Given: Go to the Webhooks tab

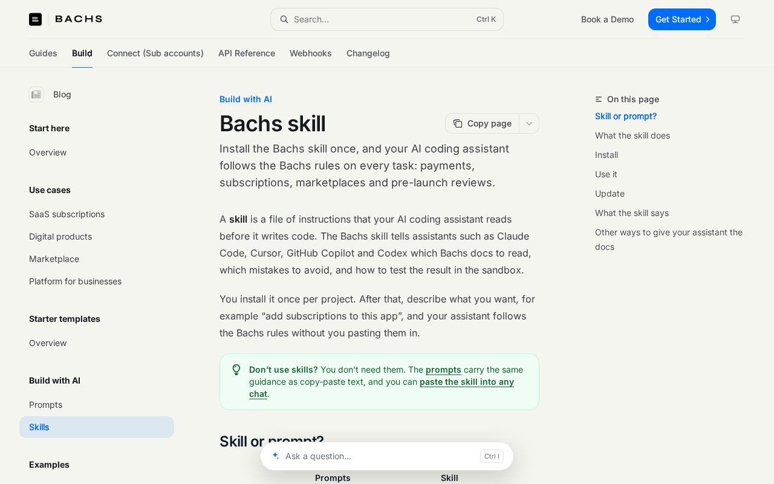Looking at the screenshot, I should (311, 53).
